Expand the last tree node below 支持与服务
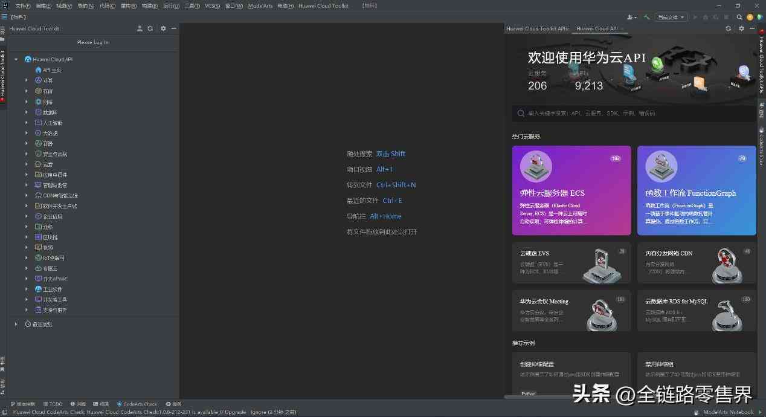Image resolution: width=766 pixels, height=417 pixels. click(16, 324)
